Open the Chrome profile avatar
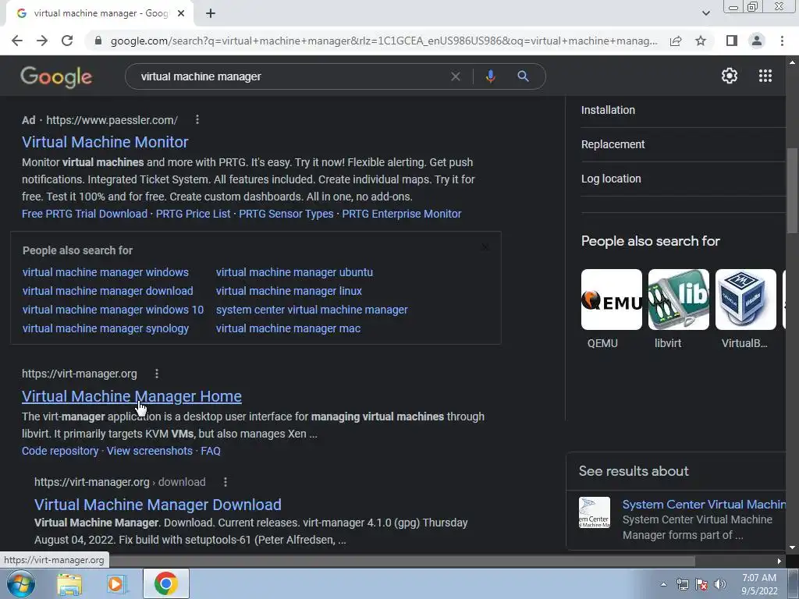Image resolution: width=799 pixels, height=599 pixels. click(757, 41)
